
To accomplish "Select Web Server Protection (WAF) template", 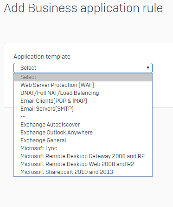I will (83, 85).
